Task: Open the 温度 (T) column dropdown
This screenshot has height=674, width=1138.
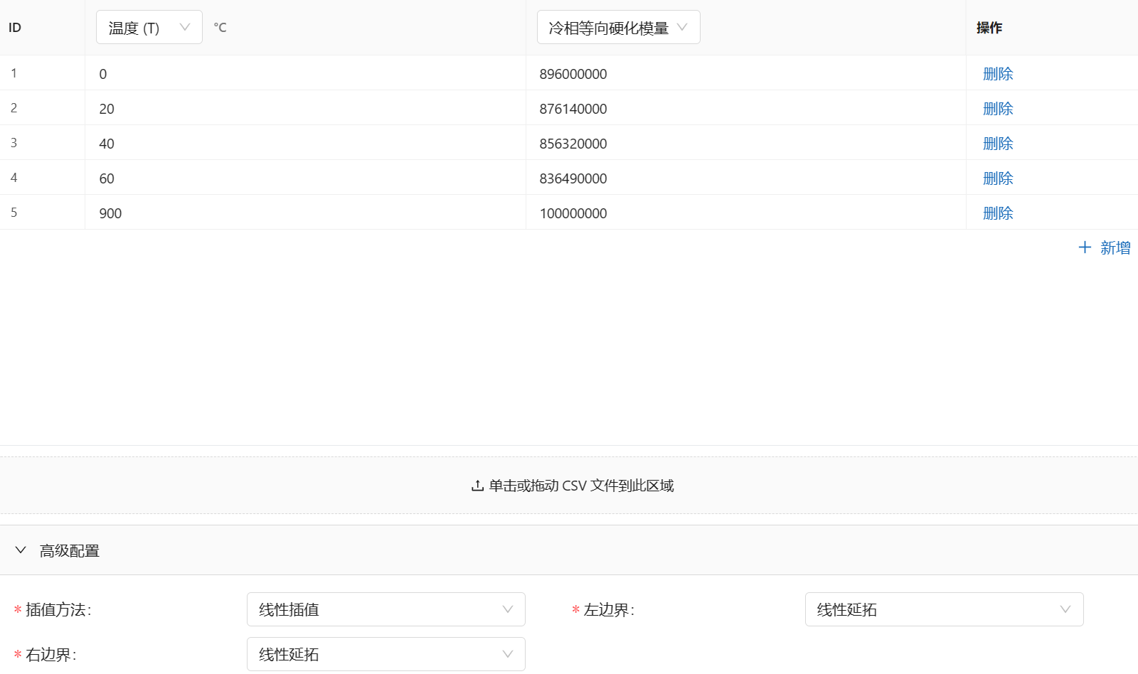Action: coord(149,28)
